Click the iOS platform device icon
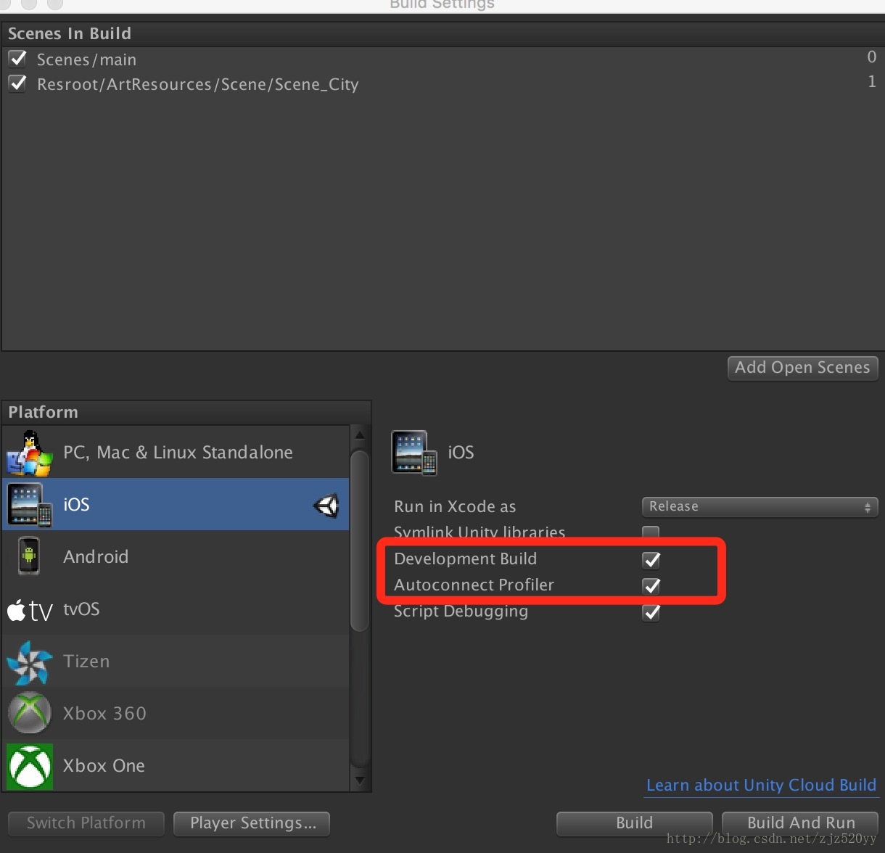 pos(30,505)
